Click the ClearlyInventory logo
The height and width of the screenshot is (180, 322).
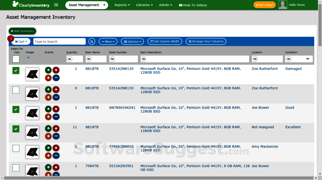tap(31, 4)
